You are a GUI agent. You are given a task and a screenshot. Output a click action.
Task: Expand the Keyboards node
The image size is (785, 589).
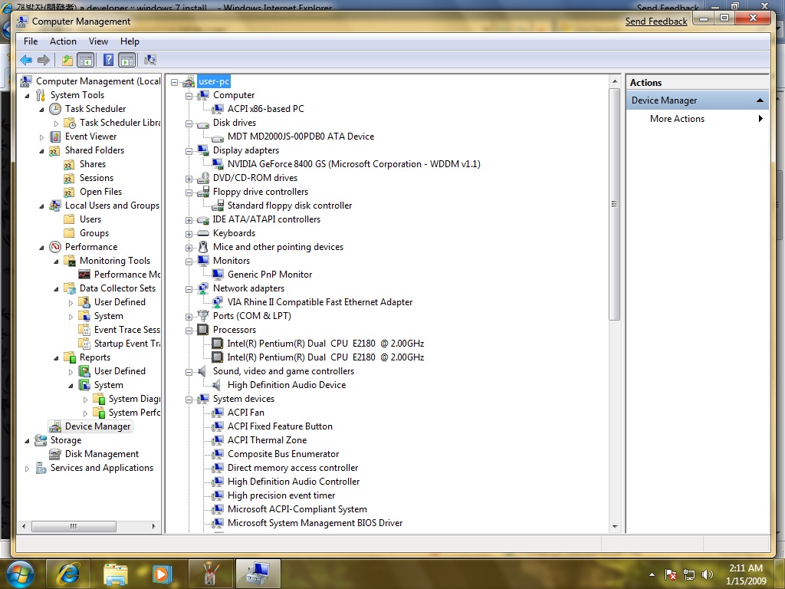(189, 234)
